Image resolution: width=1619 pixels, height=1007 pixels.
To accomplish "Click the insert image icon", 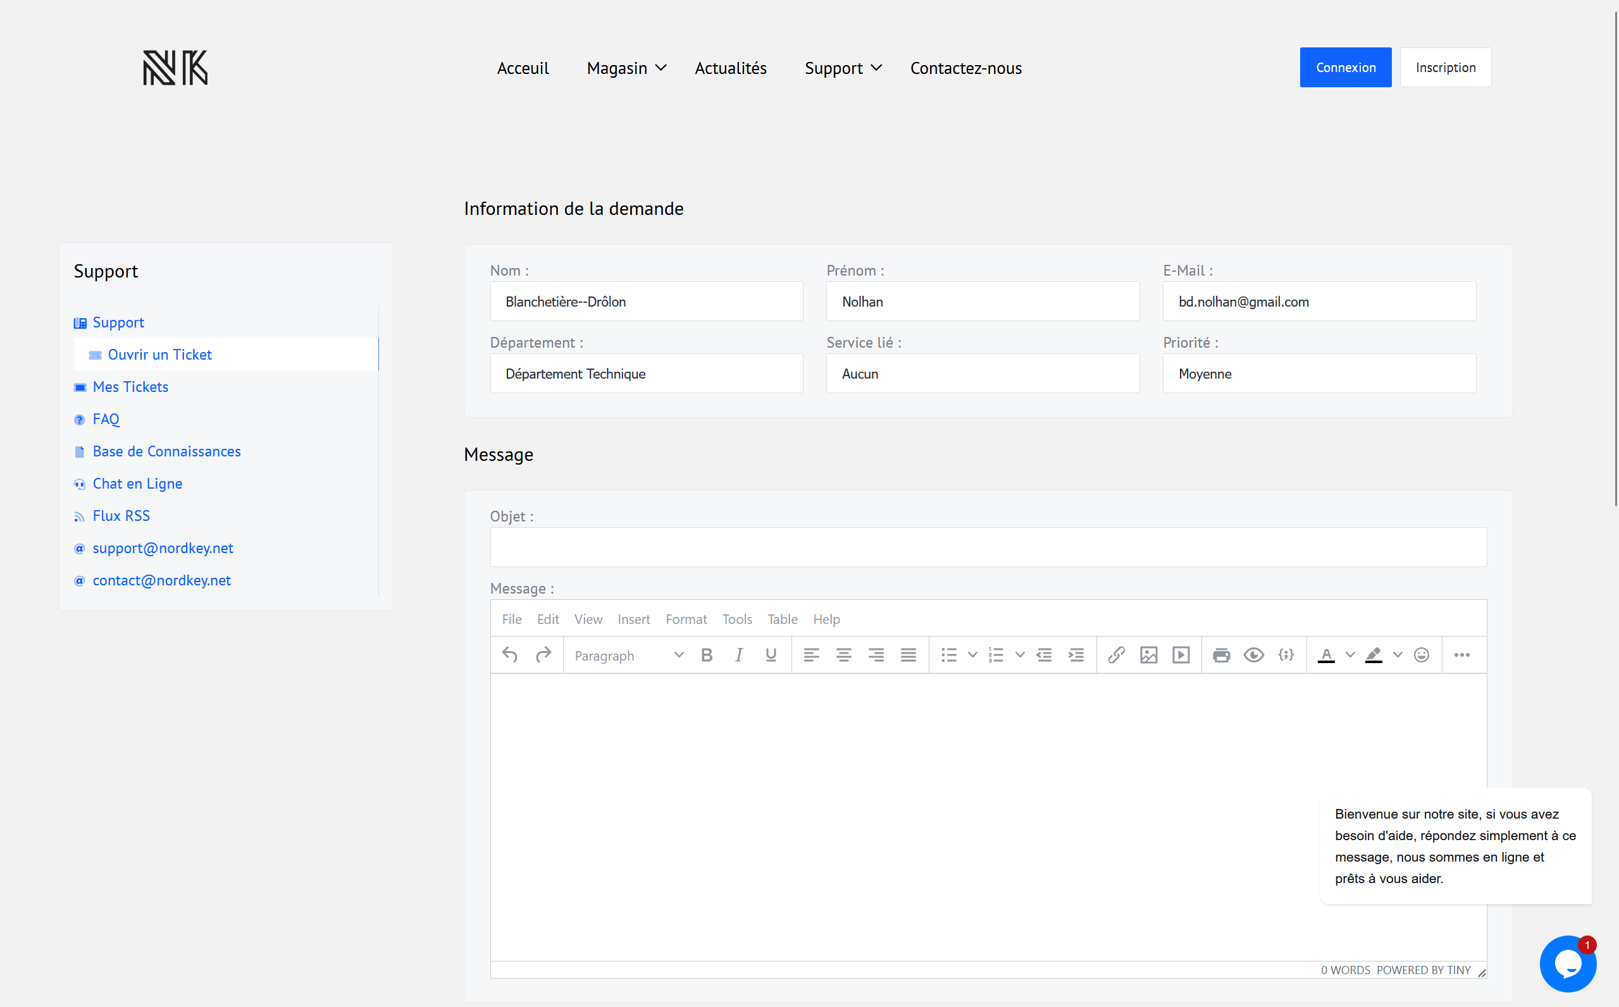I will pyautogui.click(x=1148, y=656).
